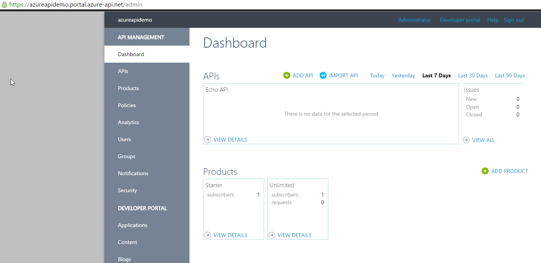Viewport: 541px width, 263px height.
Task: Select Last 90 Days period
Action: pyautogui.click(x=510, y=75)
